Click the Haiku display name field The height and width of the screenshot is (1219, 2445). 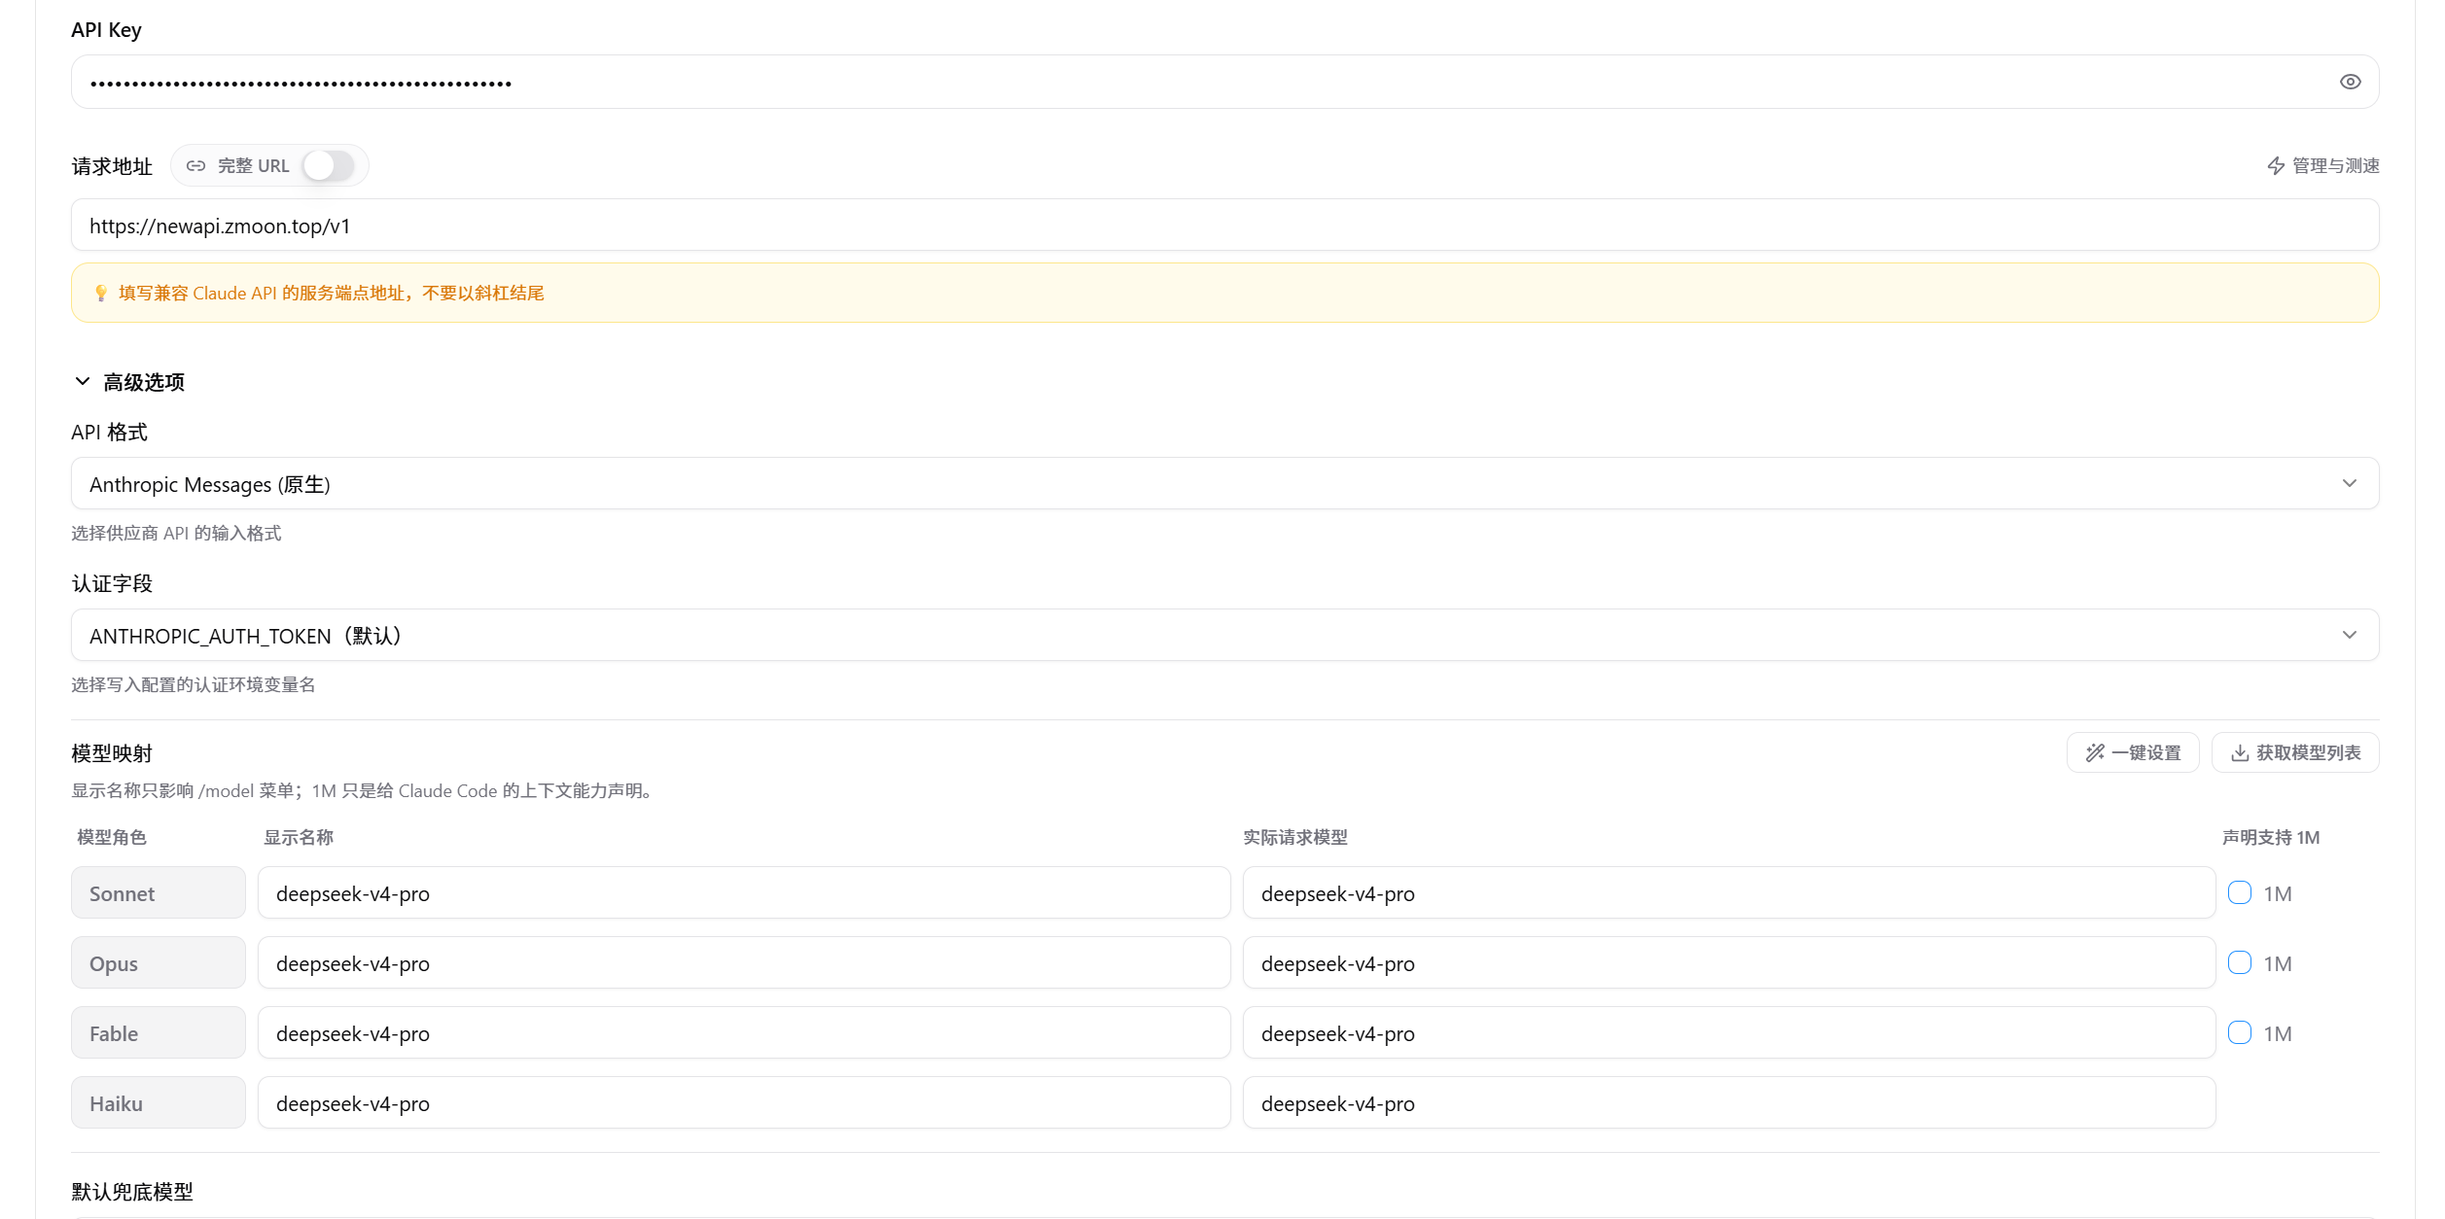(x=744, y=1102)
